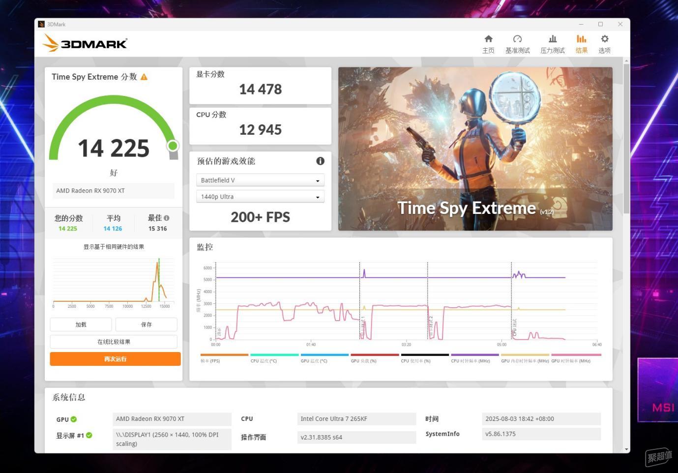Click the 3DMark logo in the header
678x473 pixels.
coord(85,43)
